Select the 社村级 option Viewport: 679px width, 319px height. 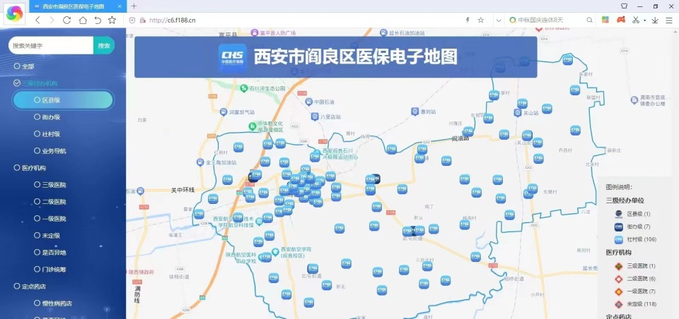pyautogui.click(x=47, y=134)
